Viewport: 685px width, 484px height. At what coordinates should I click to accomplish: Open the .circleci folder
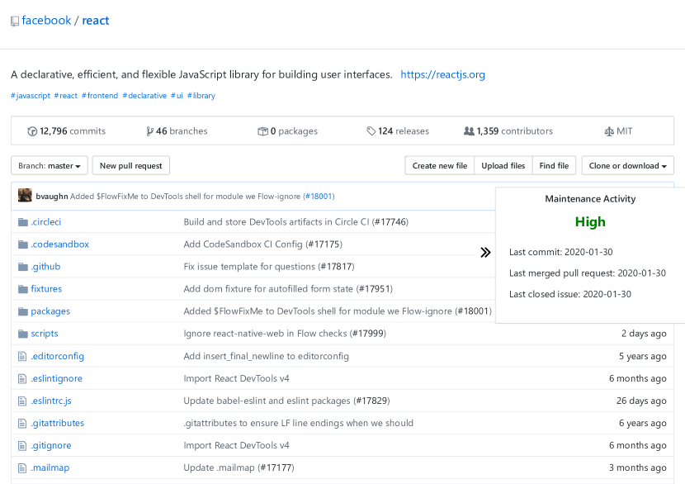click(46, 222)
